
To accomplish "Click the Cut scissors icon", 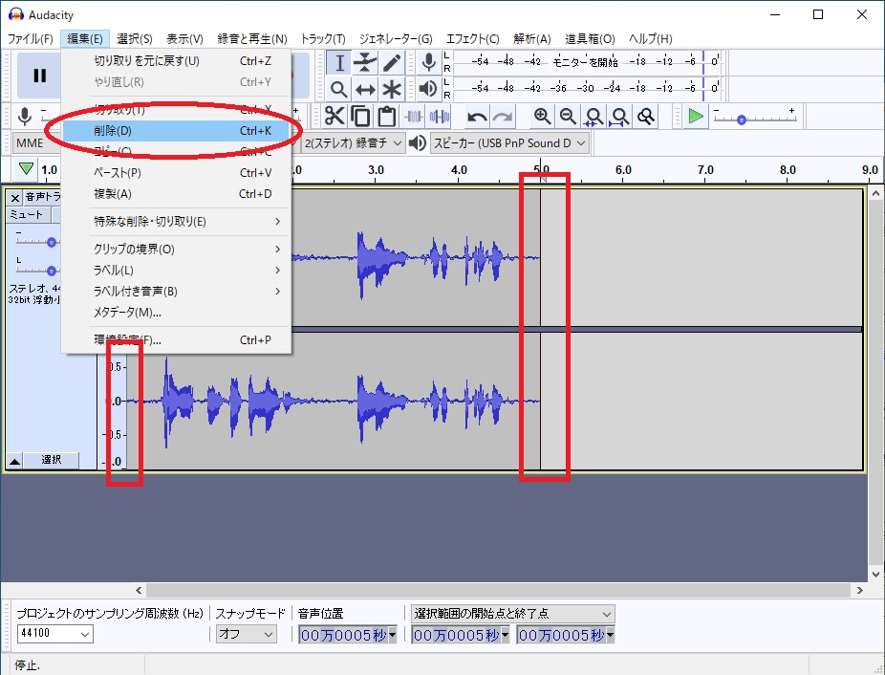I will click(335, 117).
